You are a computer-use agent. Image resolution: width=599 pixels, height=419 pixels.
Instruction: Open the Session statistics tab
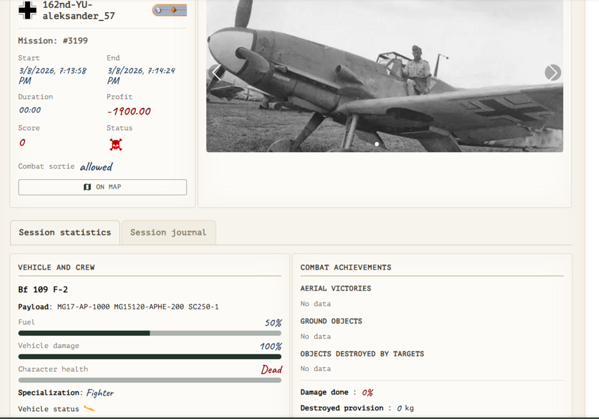pos(65,233)
